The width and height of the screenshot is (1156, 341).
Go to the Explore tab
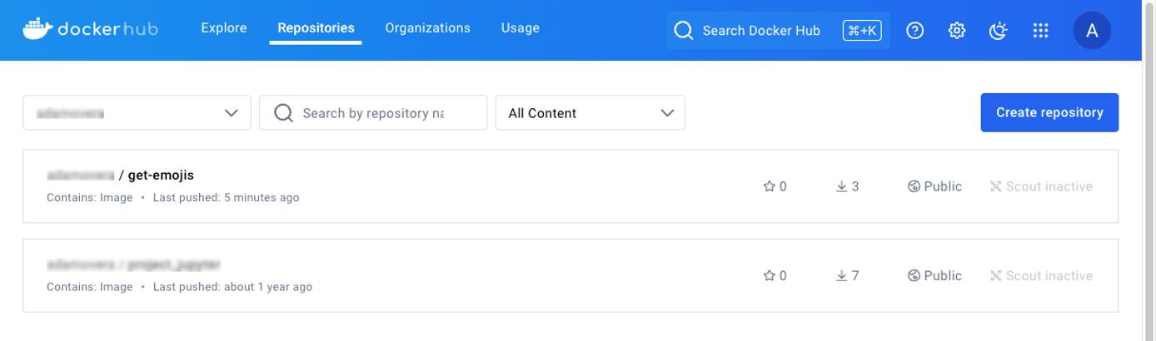pos(224,28)
